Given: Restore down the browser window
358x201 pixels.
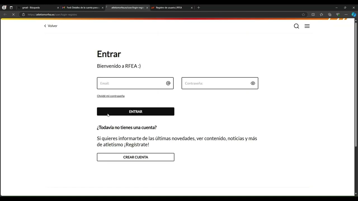Looking at the screenshot, I should click(x=345, y=8).
